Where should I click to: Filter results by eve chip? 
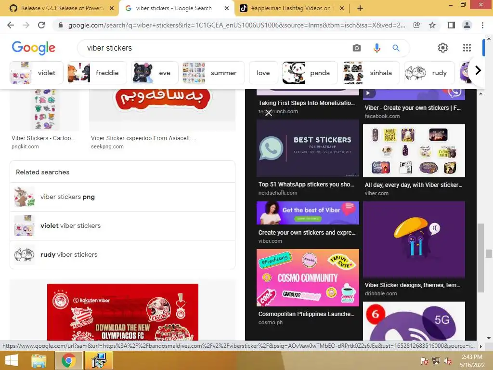155,73
